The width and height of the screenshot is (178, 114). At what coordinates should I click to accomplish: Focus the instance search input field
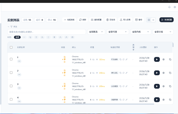click(x=47, y=32)
